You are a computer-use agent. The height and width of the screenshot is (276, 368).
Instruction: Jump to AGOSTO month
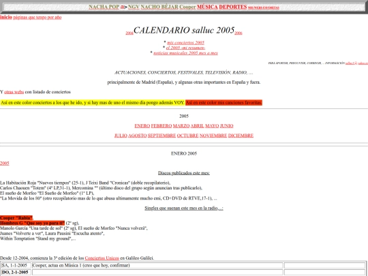point(137,136)
